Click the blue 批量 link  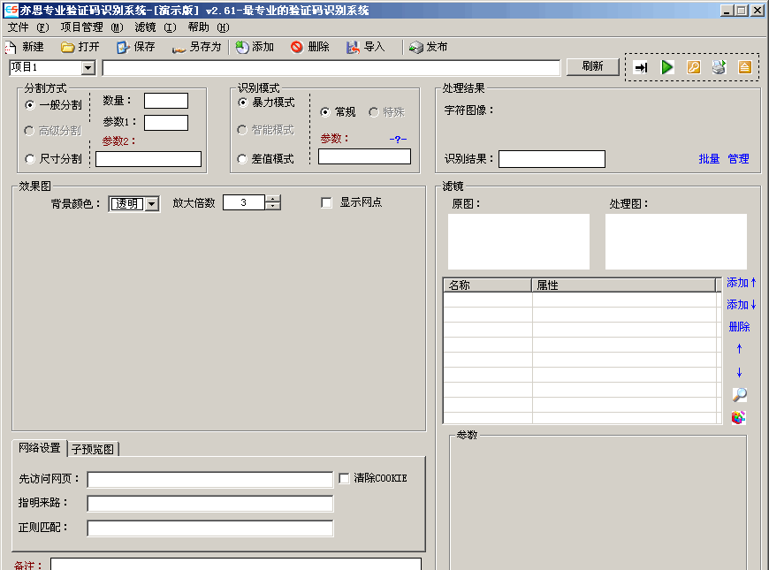click(x=709, y=159)
